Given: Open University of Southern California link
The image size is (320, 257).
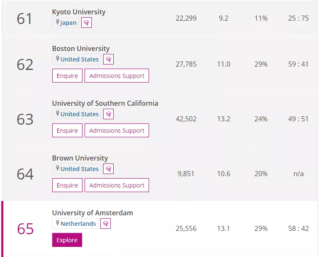Looking at the screenshot, I should (x=105, y=103).
